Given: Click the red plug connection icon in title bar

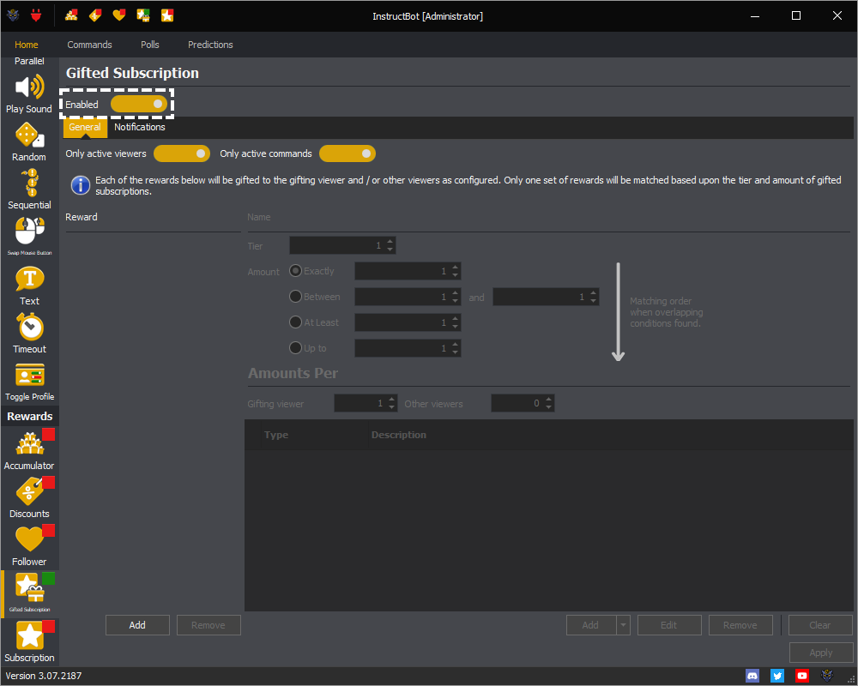Looking at the screenshot, I should tap(36, 15).
